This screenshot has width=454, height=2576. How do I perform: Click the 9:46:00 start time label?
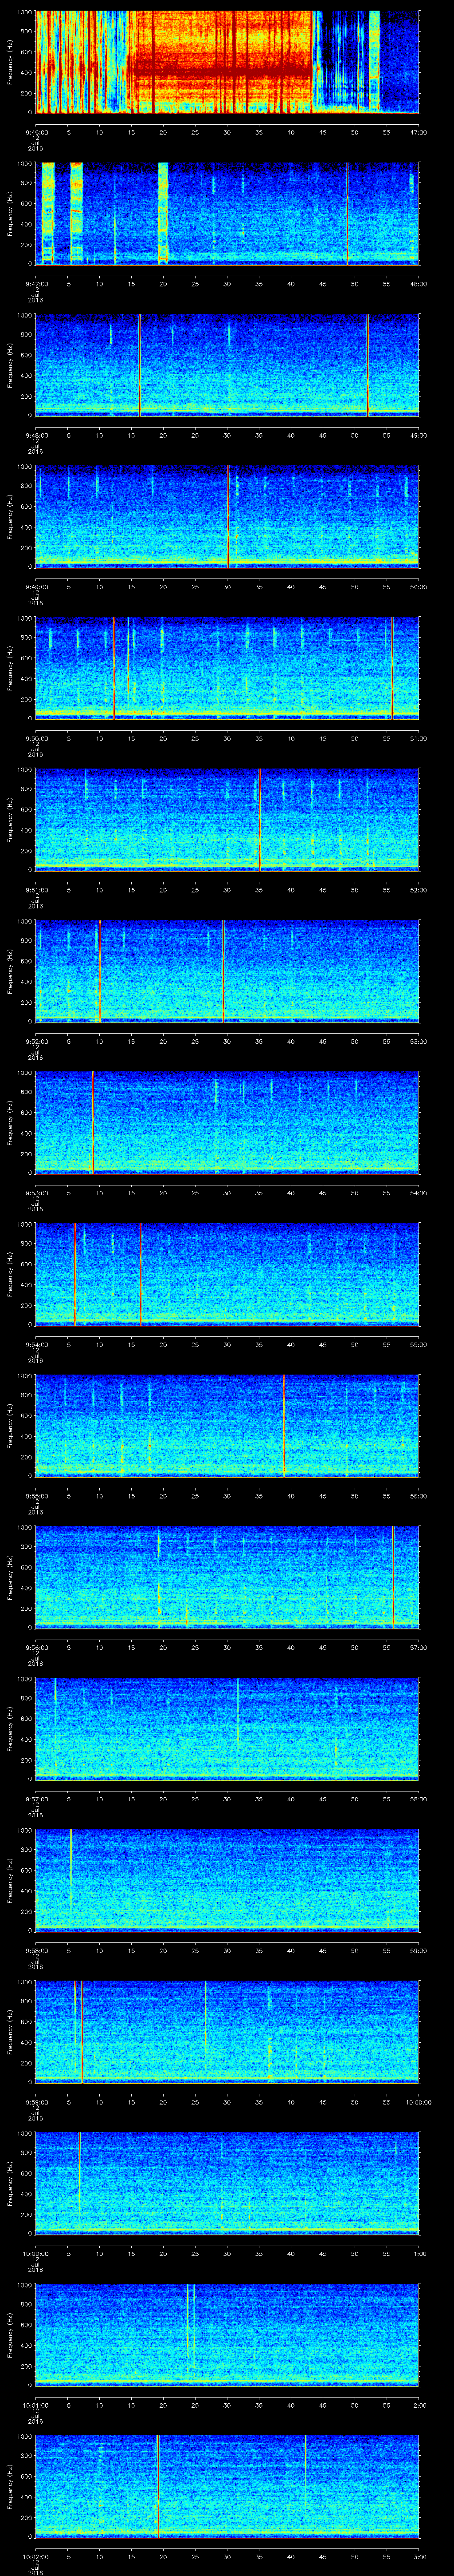(36, 131)
